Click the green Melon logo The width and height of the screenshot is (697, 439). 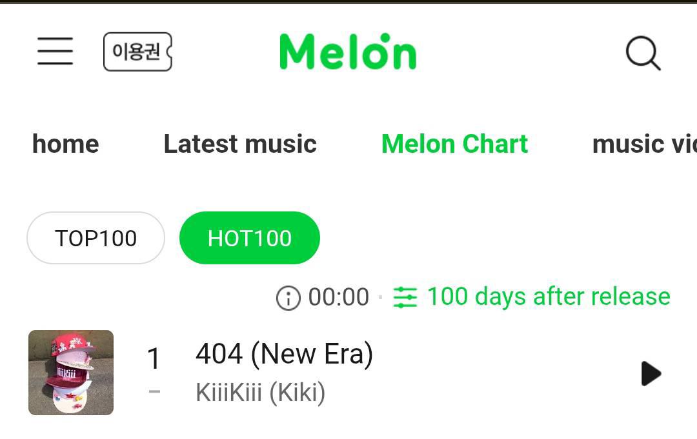click(x=348, y=52)
